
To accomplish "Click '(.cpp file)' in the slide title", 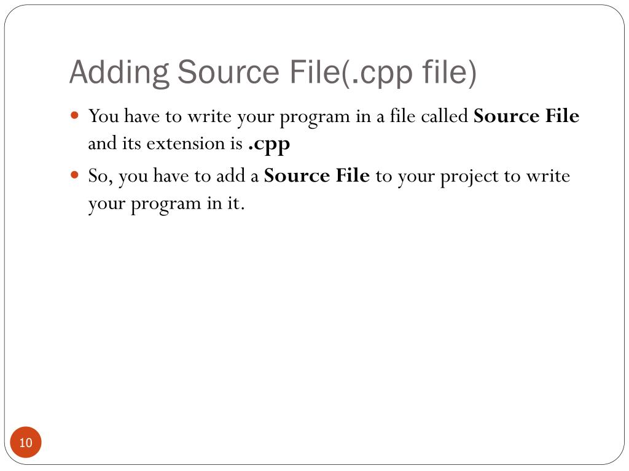I will (408, 73).
